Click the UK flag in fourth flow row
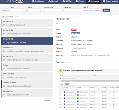This screenshot has height=110, width=119. tap(78, 101)
